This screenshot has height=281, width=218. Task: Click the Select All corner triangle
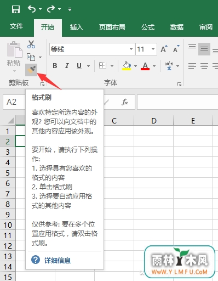[11, 121]
